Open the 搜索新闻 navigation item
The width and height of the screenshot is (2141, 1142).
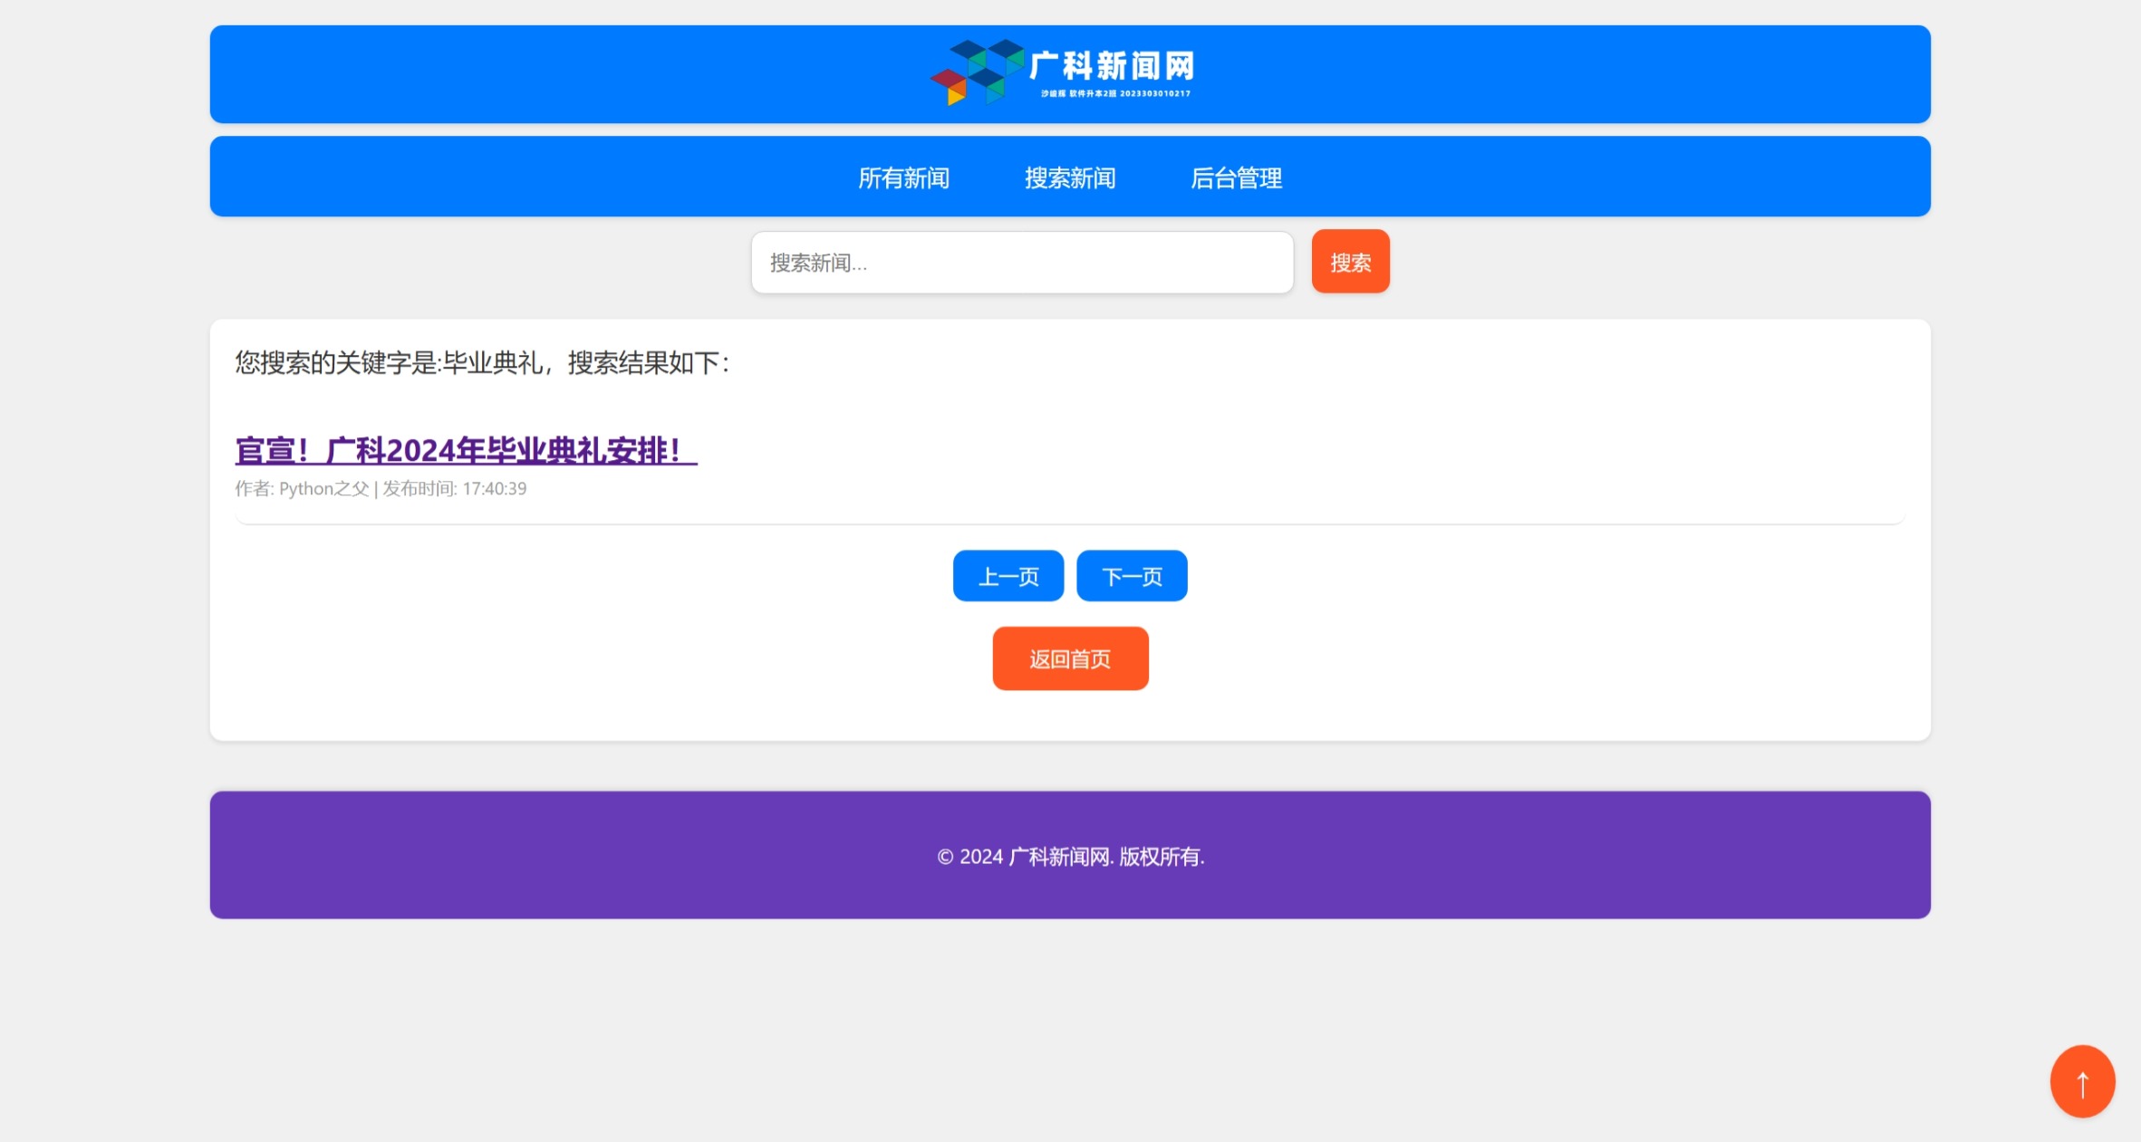click(x=1069, y=178)
